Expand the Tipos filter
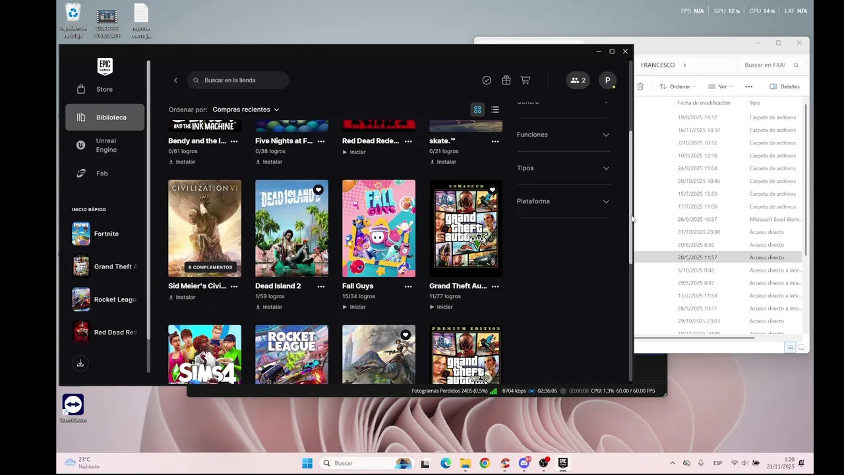 (563, 168)
